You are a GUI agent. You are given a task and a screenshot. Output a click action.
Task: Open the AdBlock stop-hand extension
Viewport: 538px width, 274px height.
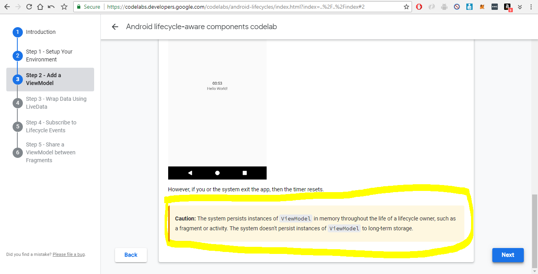pos(419,7)
